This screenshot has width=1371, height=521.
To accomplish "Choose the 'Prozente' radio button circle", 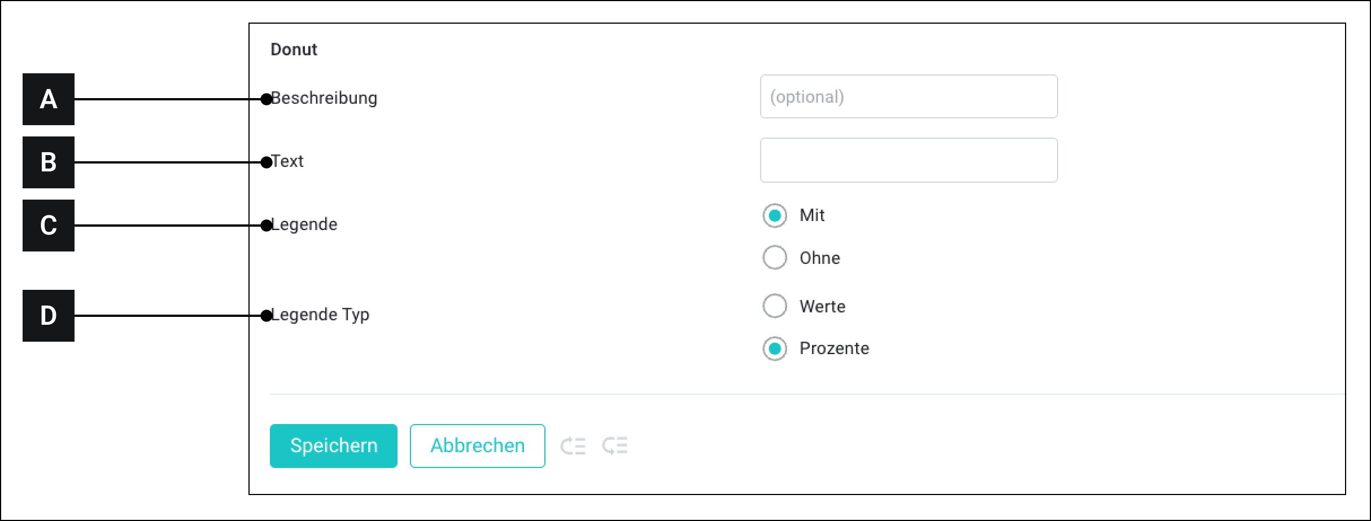I will coord(774,348).
